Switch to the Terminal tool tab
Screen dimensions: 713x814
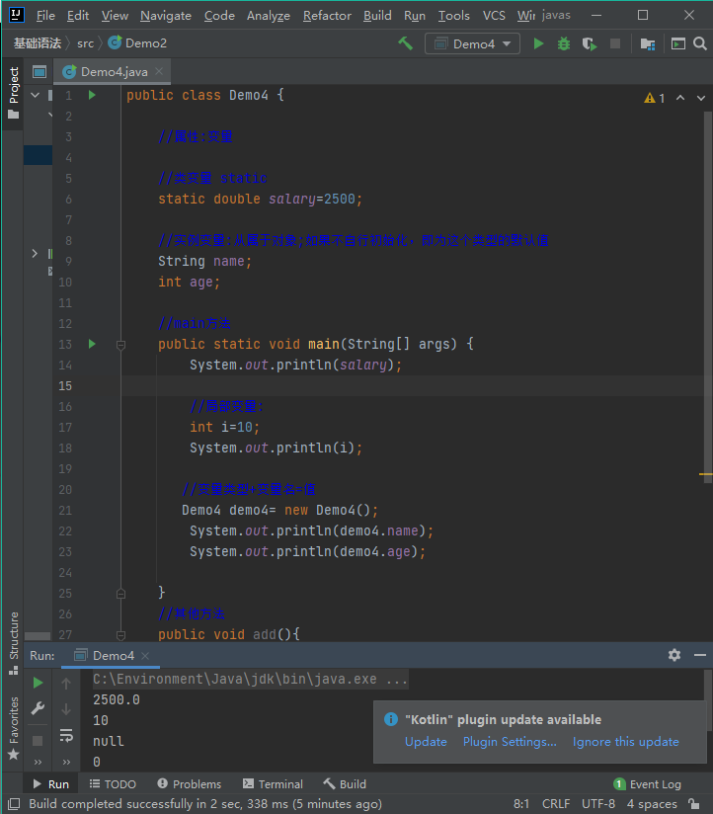tap(273, 783)
